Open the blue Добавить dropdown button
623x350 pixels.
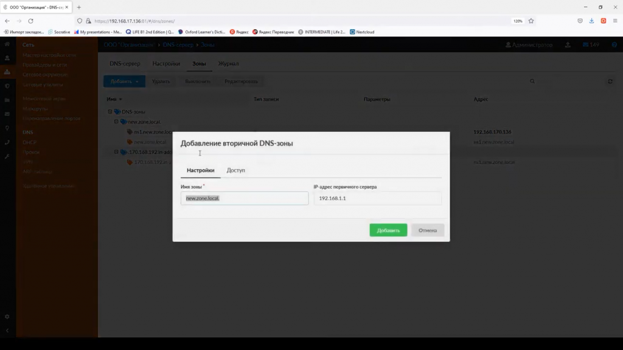pos(124,81)
